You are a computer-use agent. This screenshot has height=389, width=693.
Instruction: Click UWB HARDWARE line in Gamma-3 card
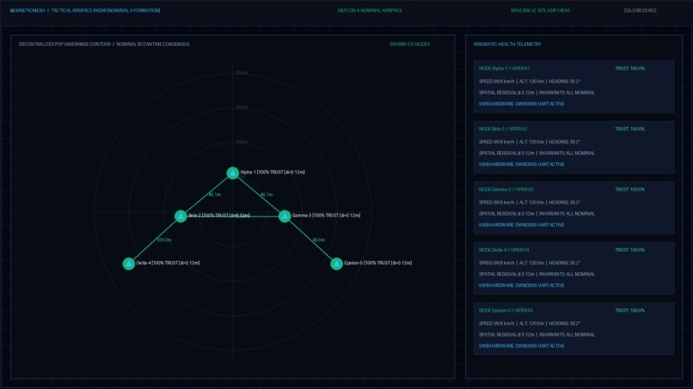521,225
